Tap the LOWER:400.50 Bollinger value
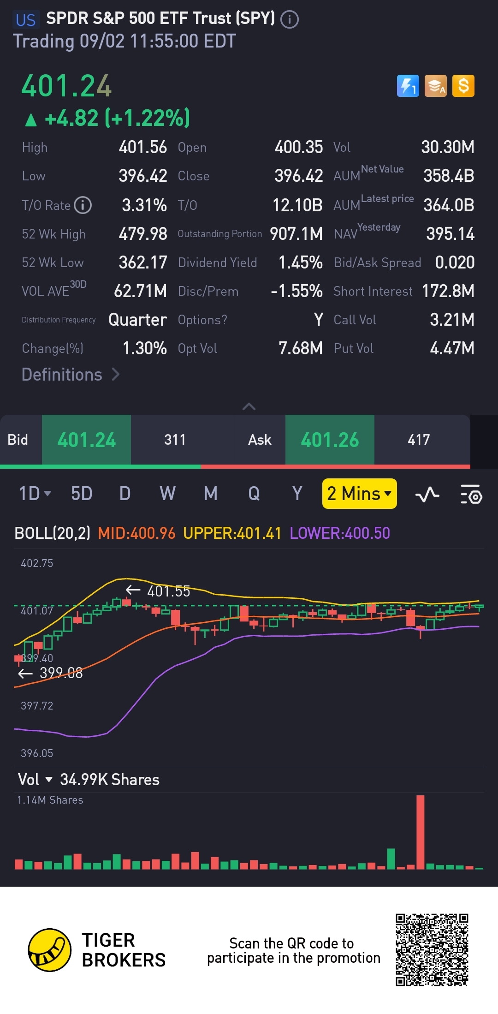Screen dimensions: 498x1014 [x=340, y=533]
